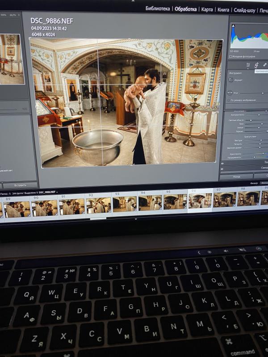Click the filmstrip horizontal scrollbar thumb
The height and width of the screenshot is (357, 268).
pos(98,219)
